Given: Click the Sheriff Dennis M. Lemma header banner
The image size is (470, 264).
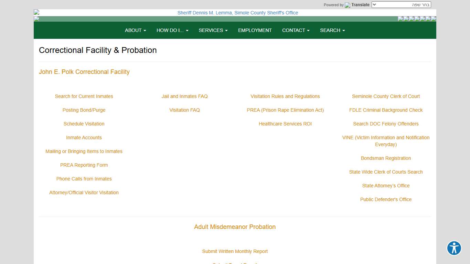Looking at the screenshot, I should click(237, 13).
